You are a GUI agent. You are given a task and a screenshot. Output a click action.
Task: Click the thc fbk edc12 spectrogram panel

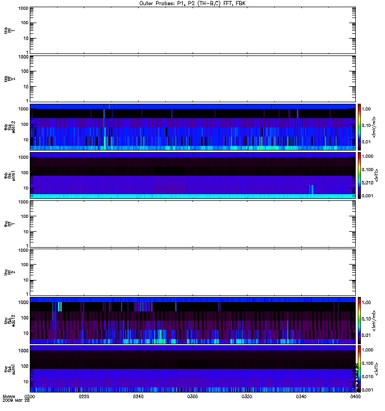[192, 321]
